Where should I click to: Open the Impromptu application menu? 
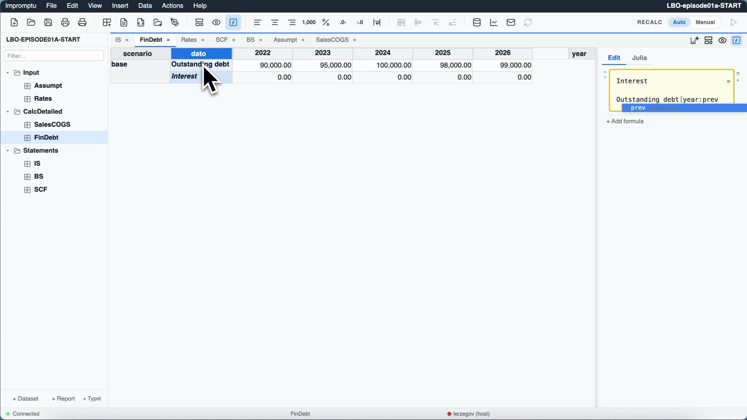click(x=21, y=6)
